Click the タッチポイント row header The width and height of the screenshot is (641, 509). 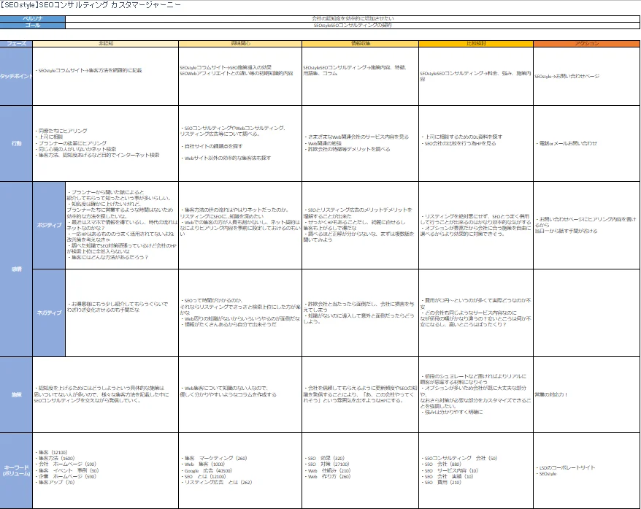[x=17, y=76]
